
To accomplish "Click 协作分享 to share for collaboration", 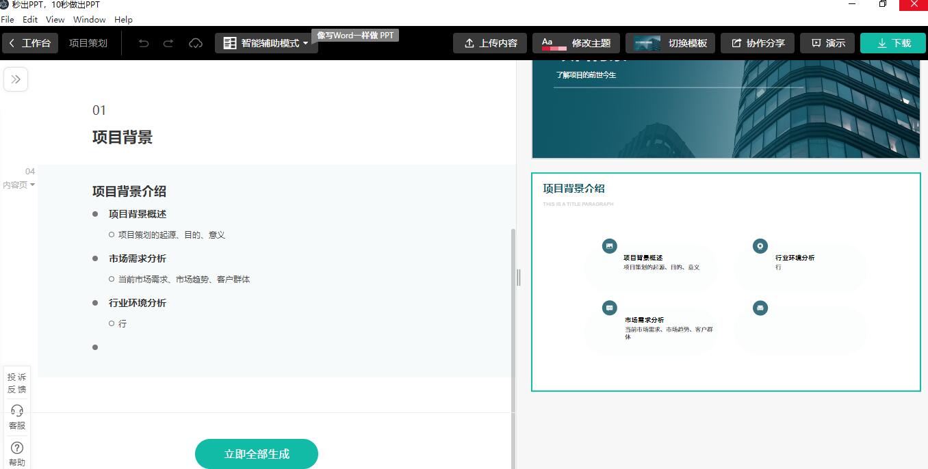I will click(758, 42).
